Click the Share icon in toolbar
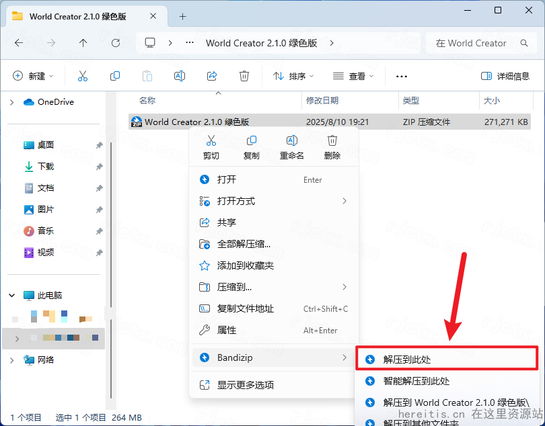Image resolution: width=545 pixels, height=426 pixels. (x=212, y=76)
